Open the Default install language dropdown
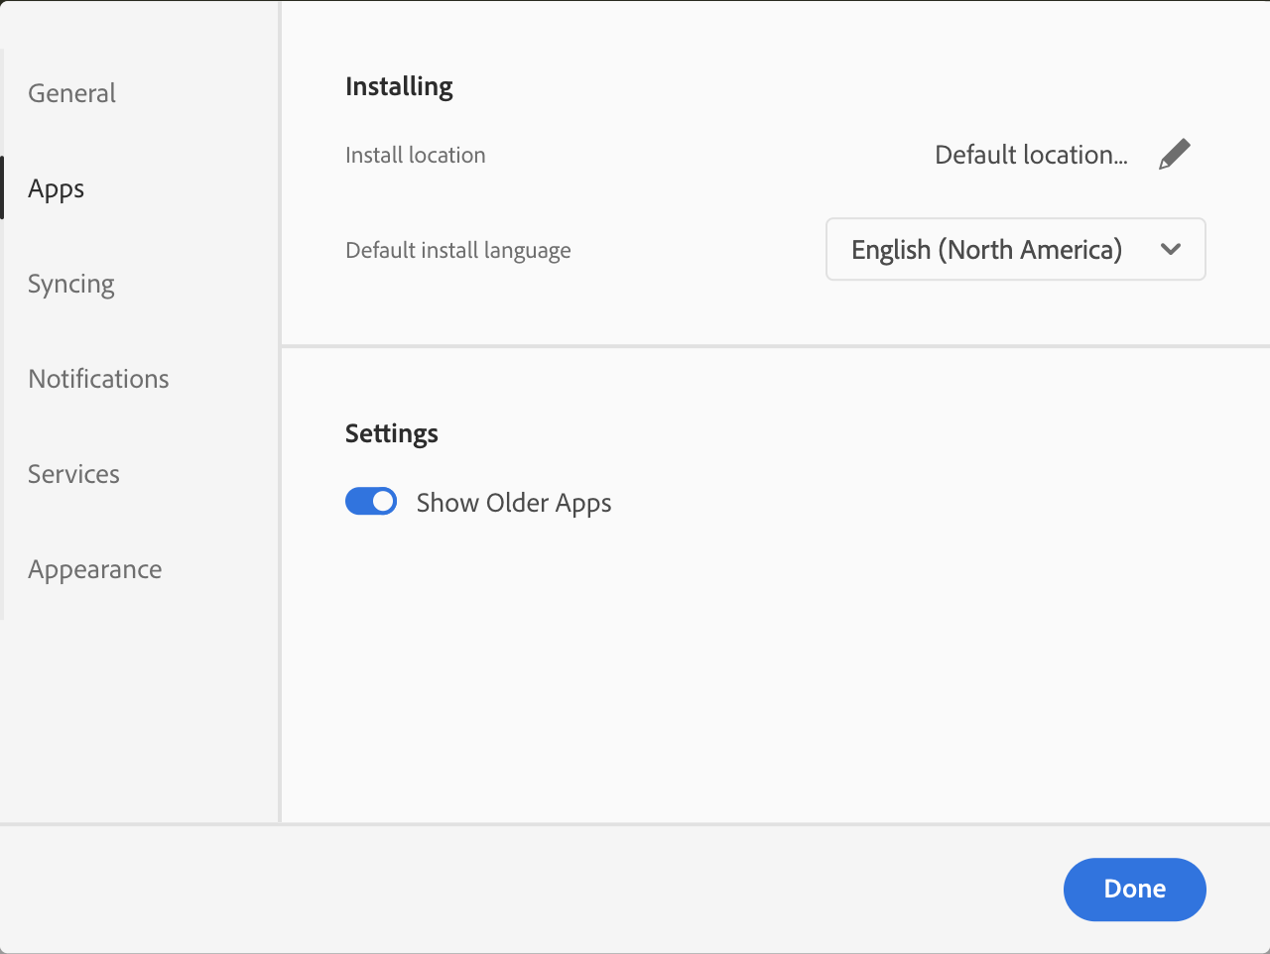The image size is (1270, 954). pyautogui.click(x=1015, y=249)
